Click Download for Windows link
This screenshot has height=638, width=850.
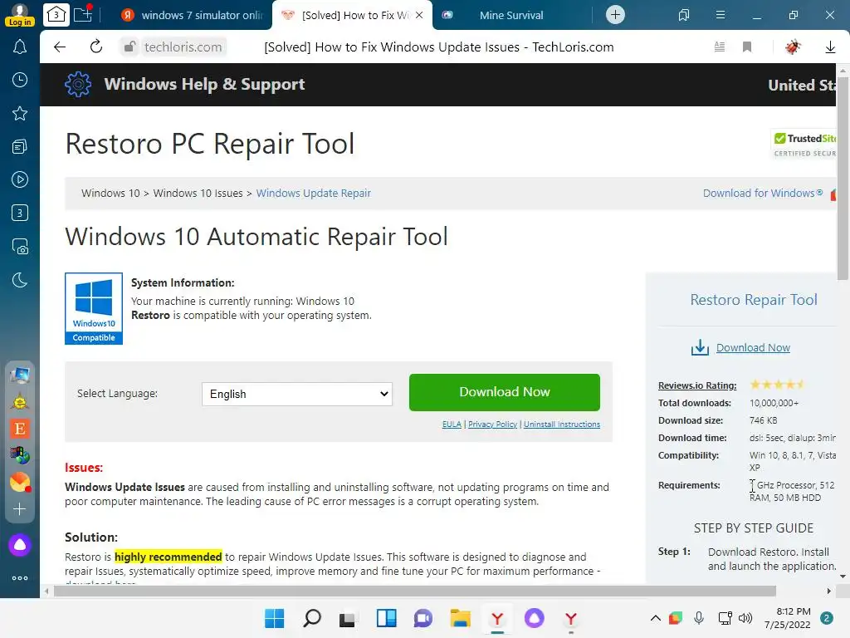[763, 193]
